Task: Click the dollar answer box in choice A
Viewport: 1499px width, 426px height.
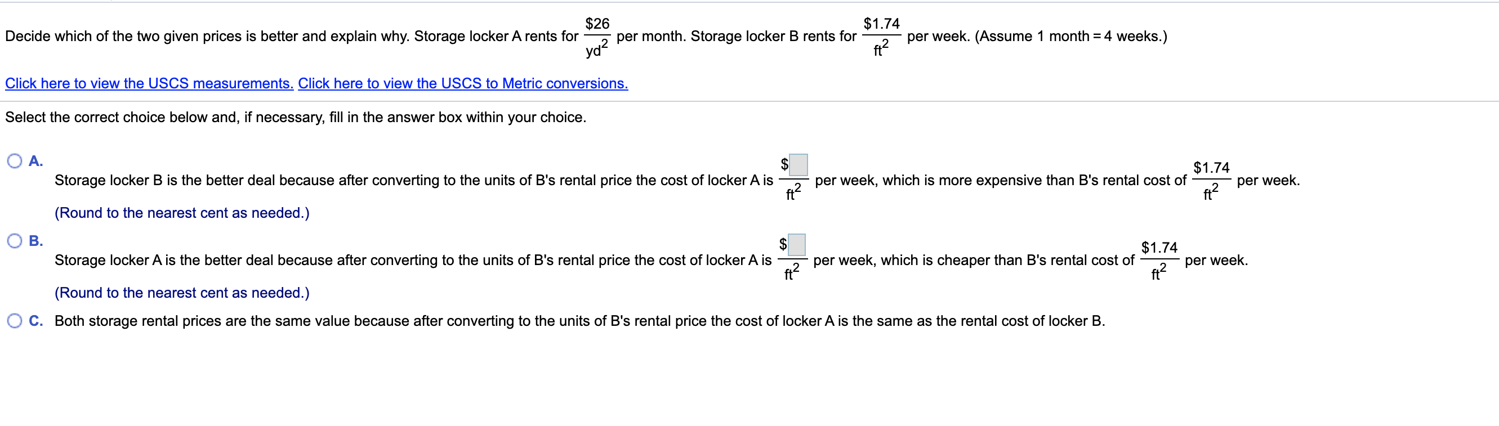Action: click(x=798, y=164)
